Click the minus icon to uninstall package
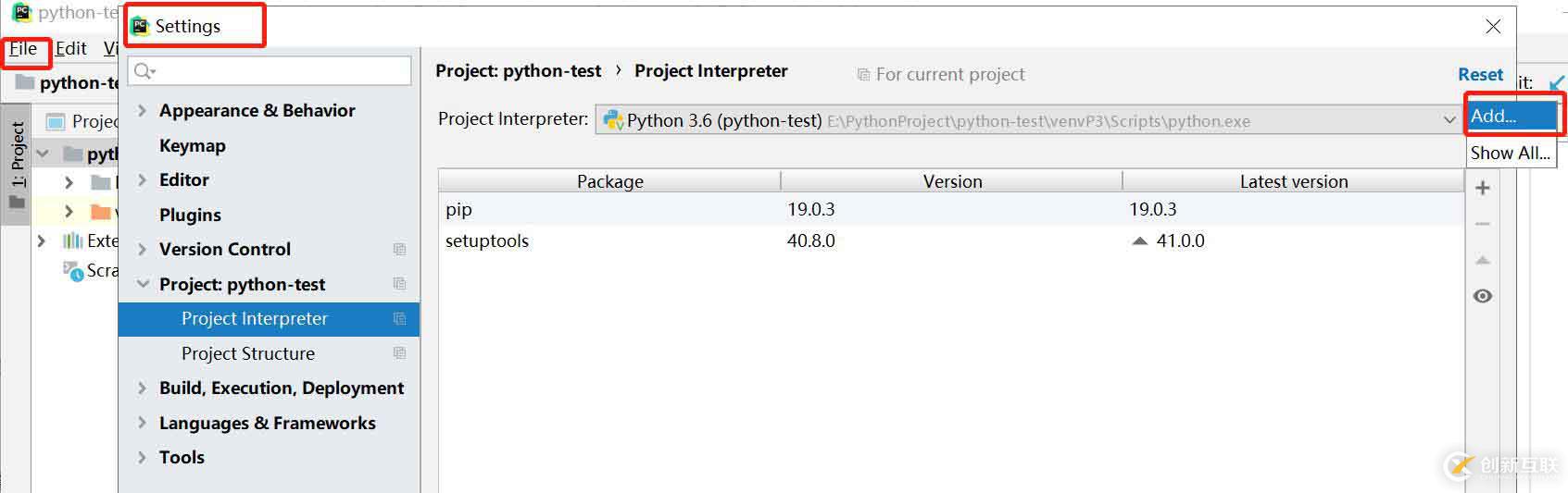 [x=1482, y=224]
